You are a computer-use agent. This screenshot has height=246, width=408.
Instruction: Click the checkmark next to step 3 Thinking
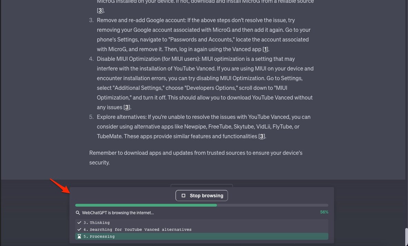pos(79,223)
